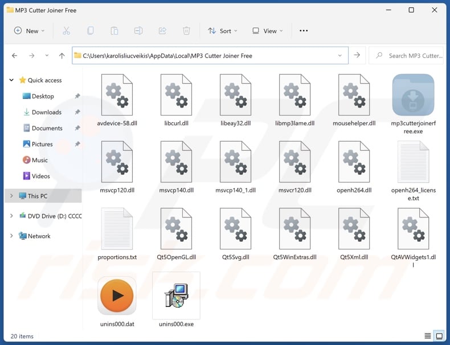Image resolution: width=450 pixels, height=345 pixels.
Task: Click the Paste clipboard icon
Action: 114,31
